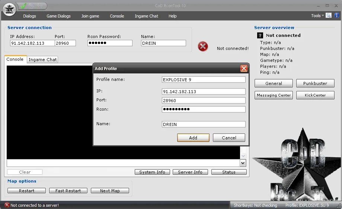Click the IP field in Add Profile dialog

click(204, 92)
